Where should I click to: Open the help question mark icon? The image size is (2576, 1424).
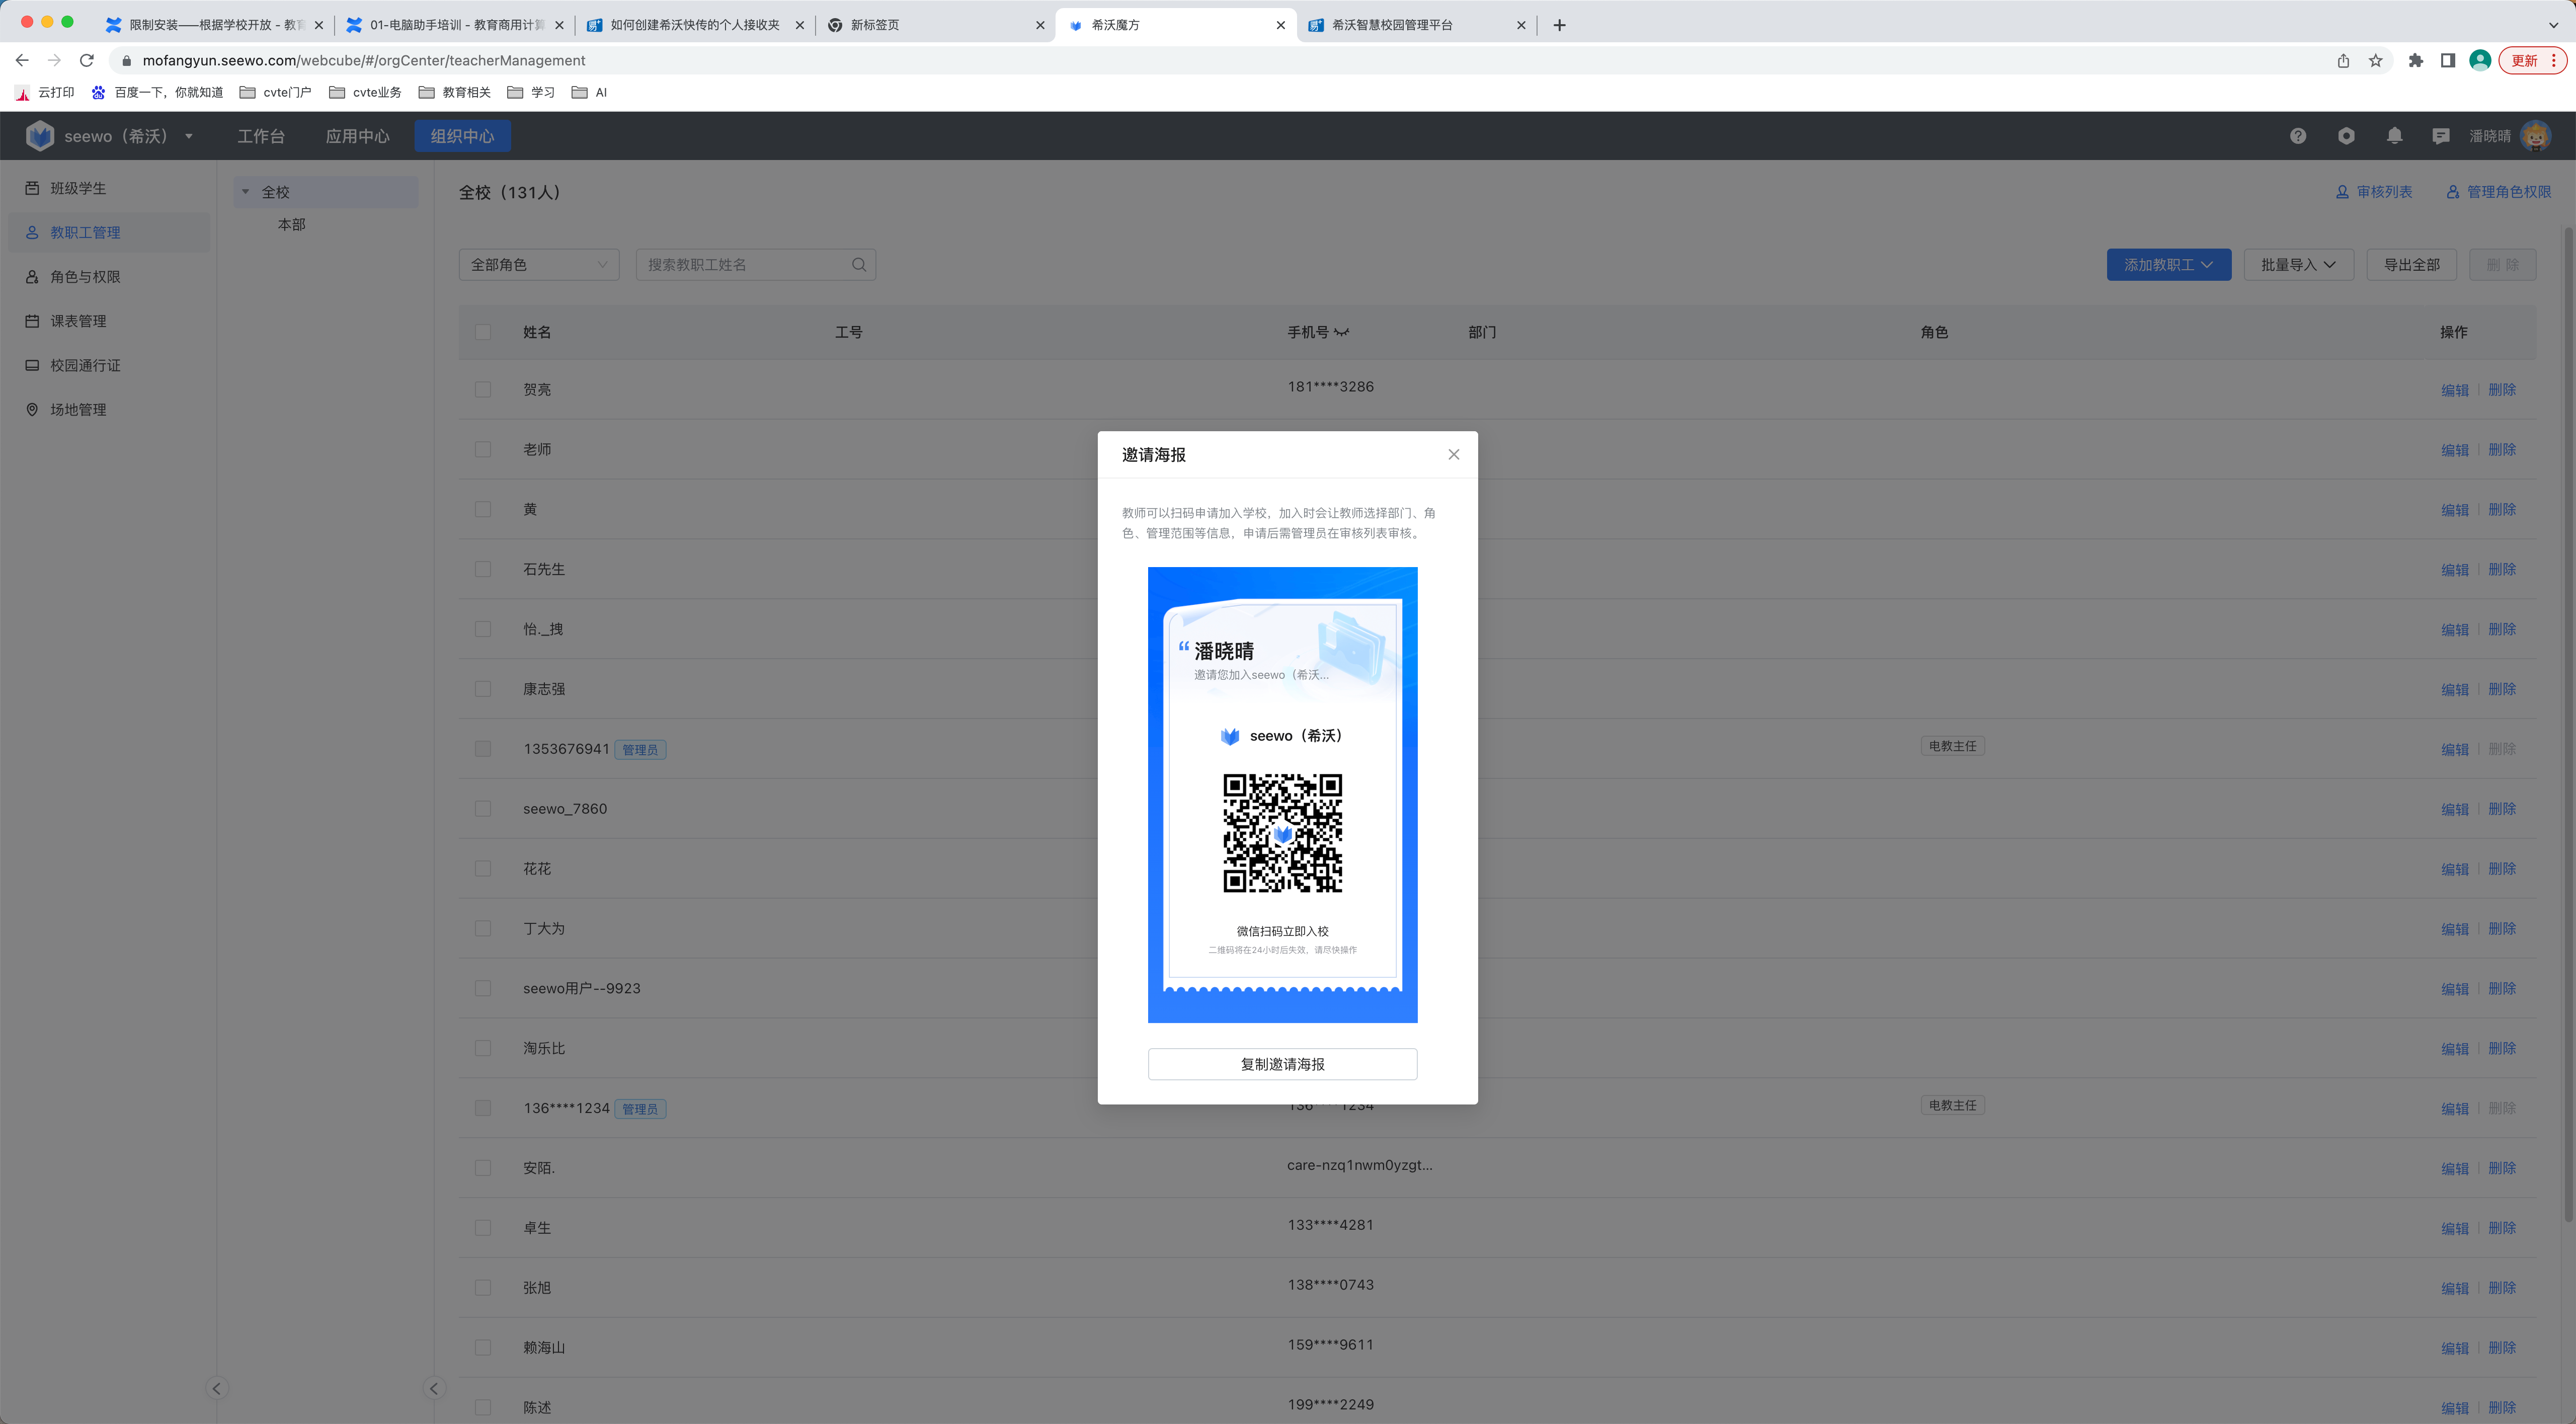point(2298,136)
